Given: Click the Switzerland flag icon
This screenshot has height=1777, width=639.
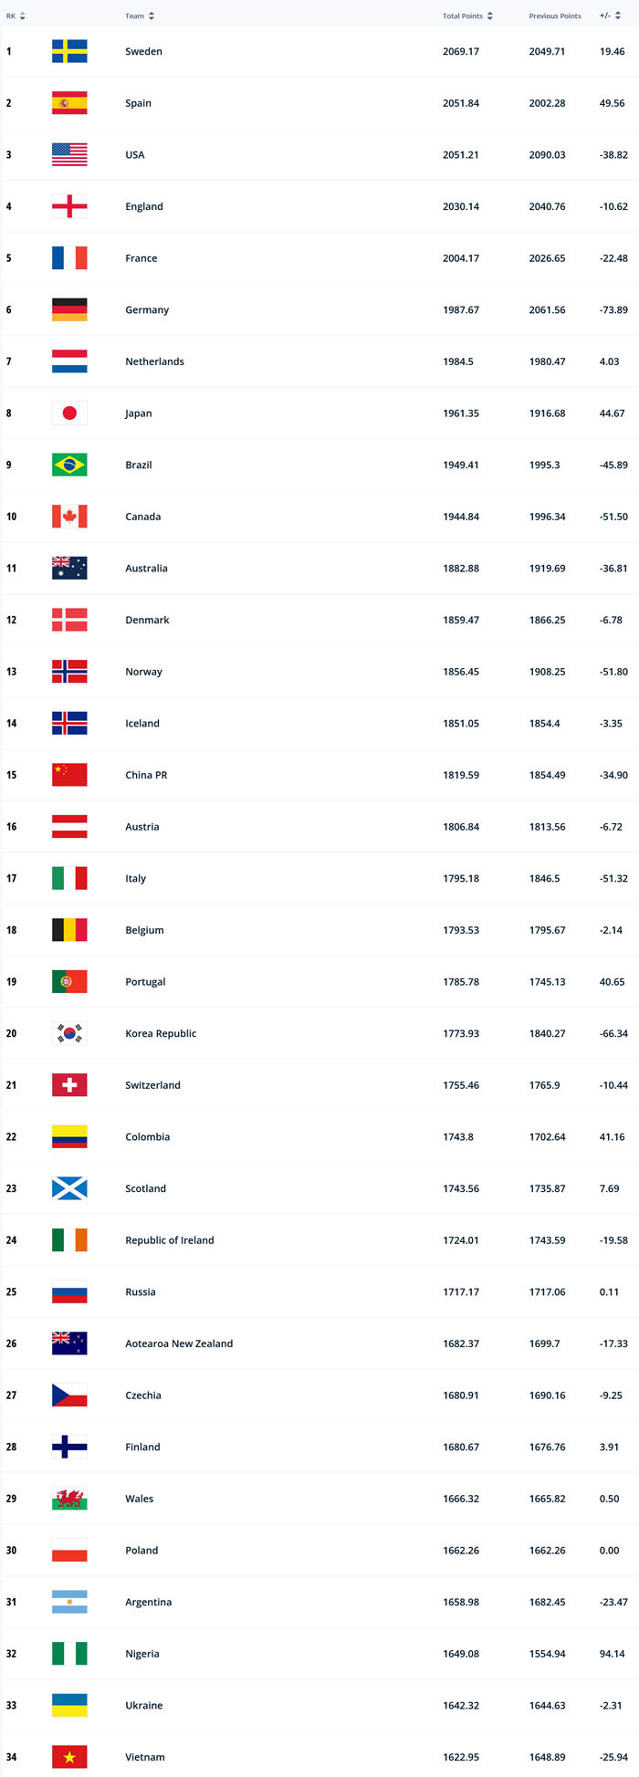Looking at the screenshot, I should tap(69, 1085).
